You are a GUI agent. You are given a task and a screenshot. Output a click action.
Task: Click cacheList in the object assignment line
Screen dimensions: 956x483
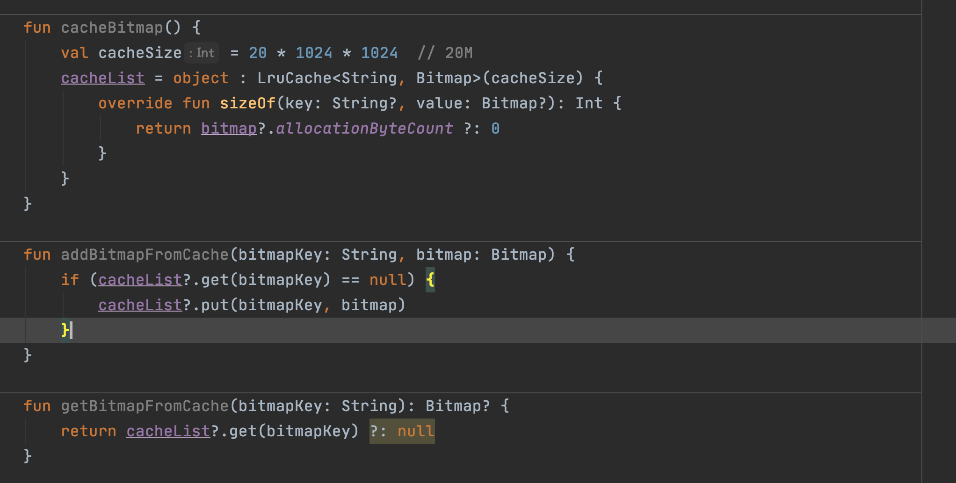point(103,78)
